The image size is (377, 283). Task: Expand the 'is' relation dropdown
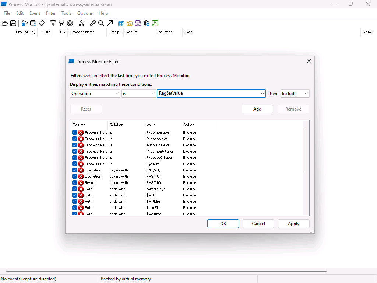pyautogui.click(x=139, y=94)
